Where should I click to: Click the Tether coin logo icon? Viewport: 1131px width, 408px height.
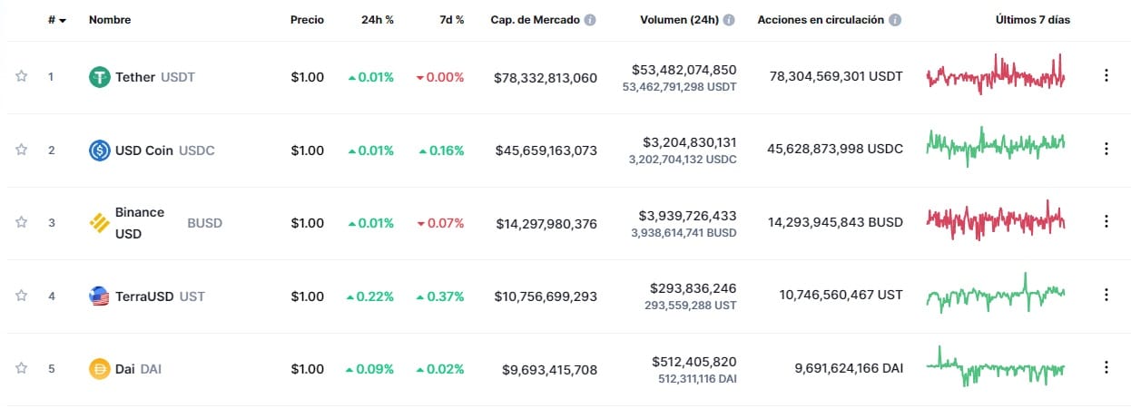99,77
